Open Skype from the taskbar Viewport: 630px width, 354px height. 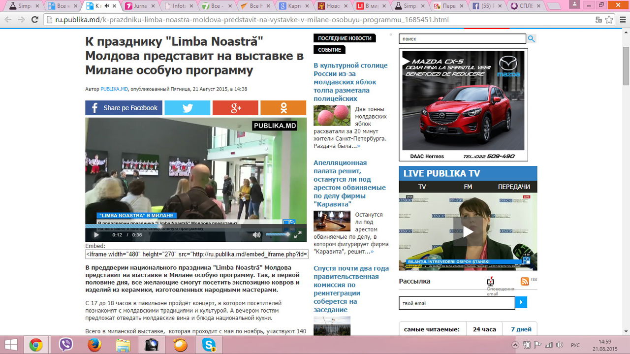(x=209, y=345)
